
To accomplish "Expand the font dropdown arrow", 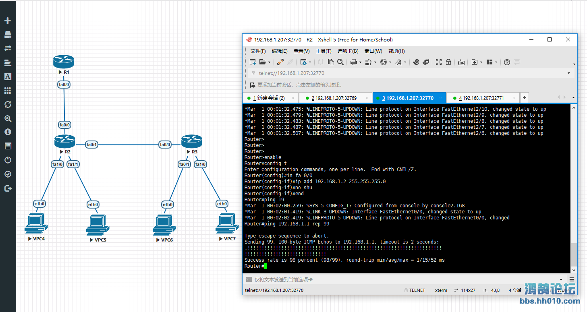I will pyautogui.click(x=405, y=62).
